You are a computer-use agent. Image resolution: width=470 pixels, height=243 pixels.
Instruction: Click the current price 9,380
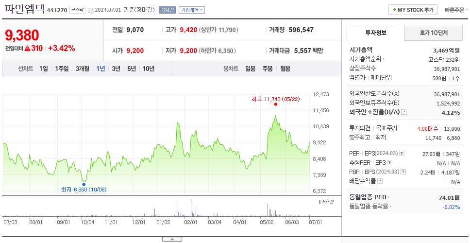(22, 35)
